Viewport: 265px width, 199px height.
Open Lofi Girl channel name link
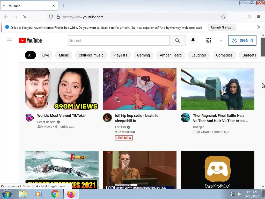point(121,127)
